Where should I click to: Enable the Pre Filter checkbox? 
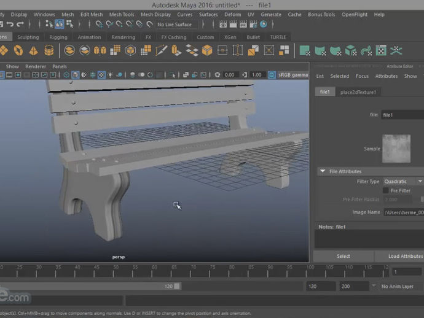coord(386,190)
